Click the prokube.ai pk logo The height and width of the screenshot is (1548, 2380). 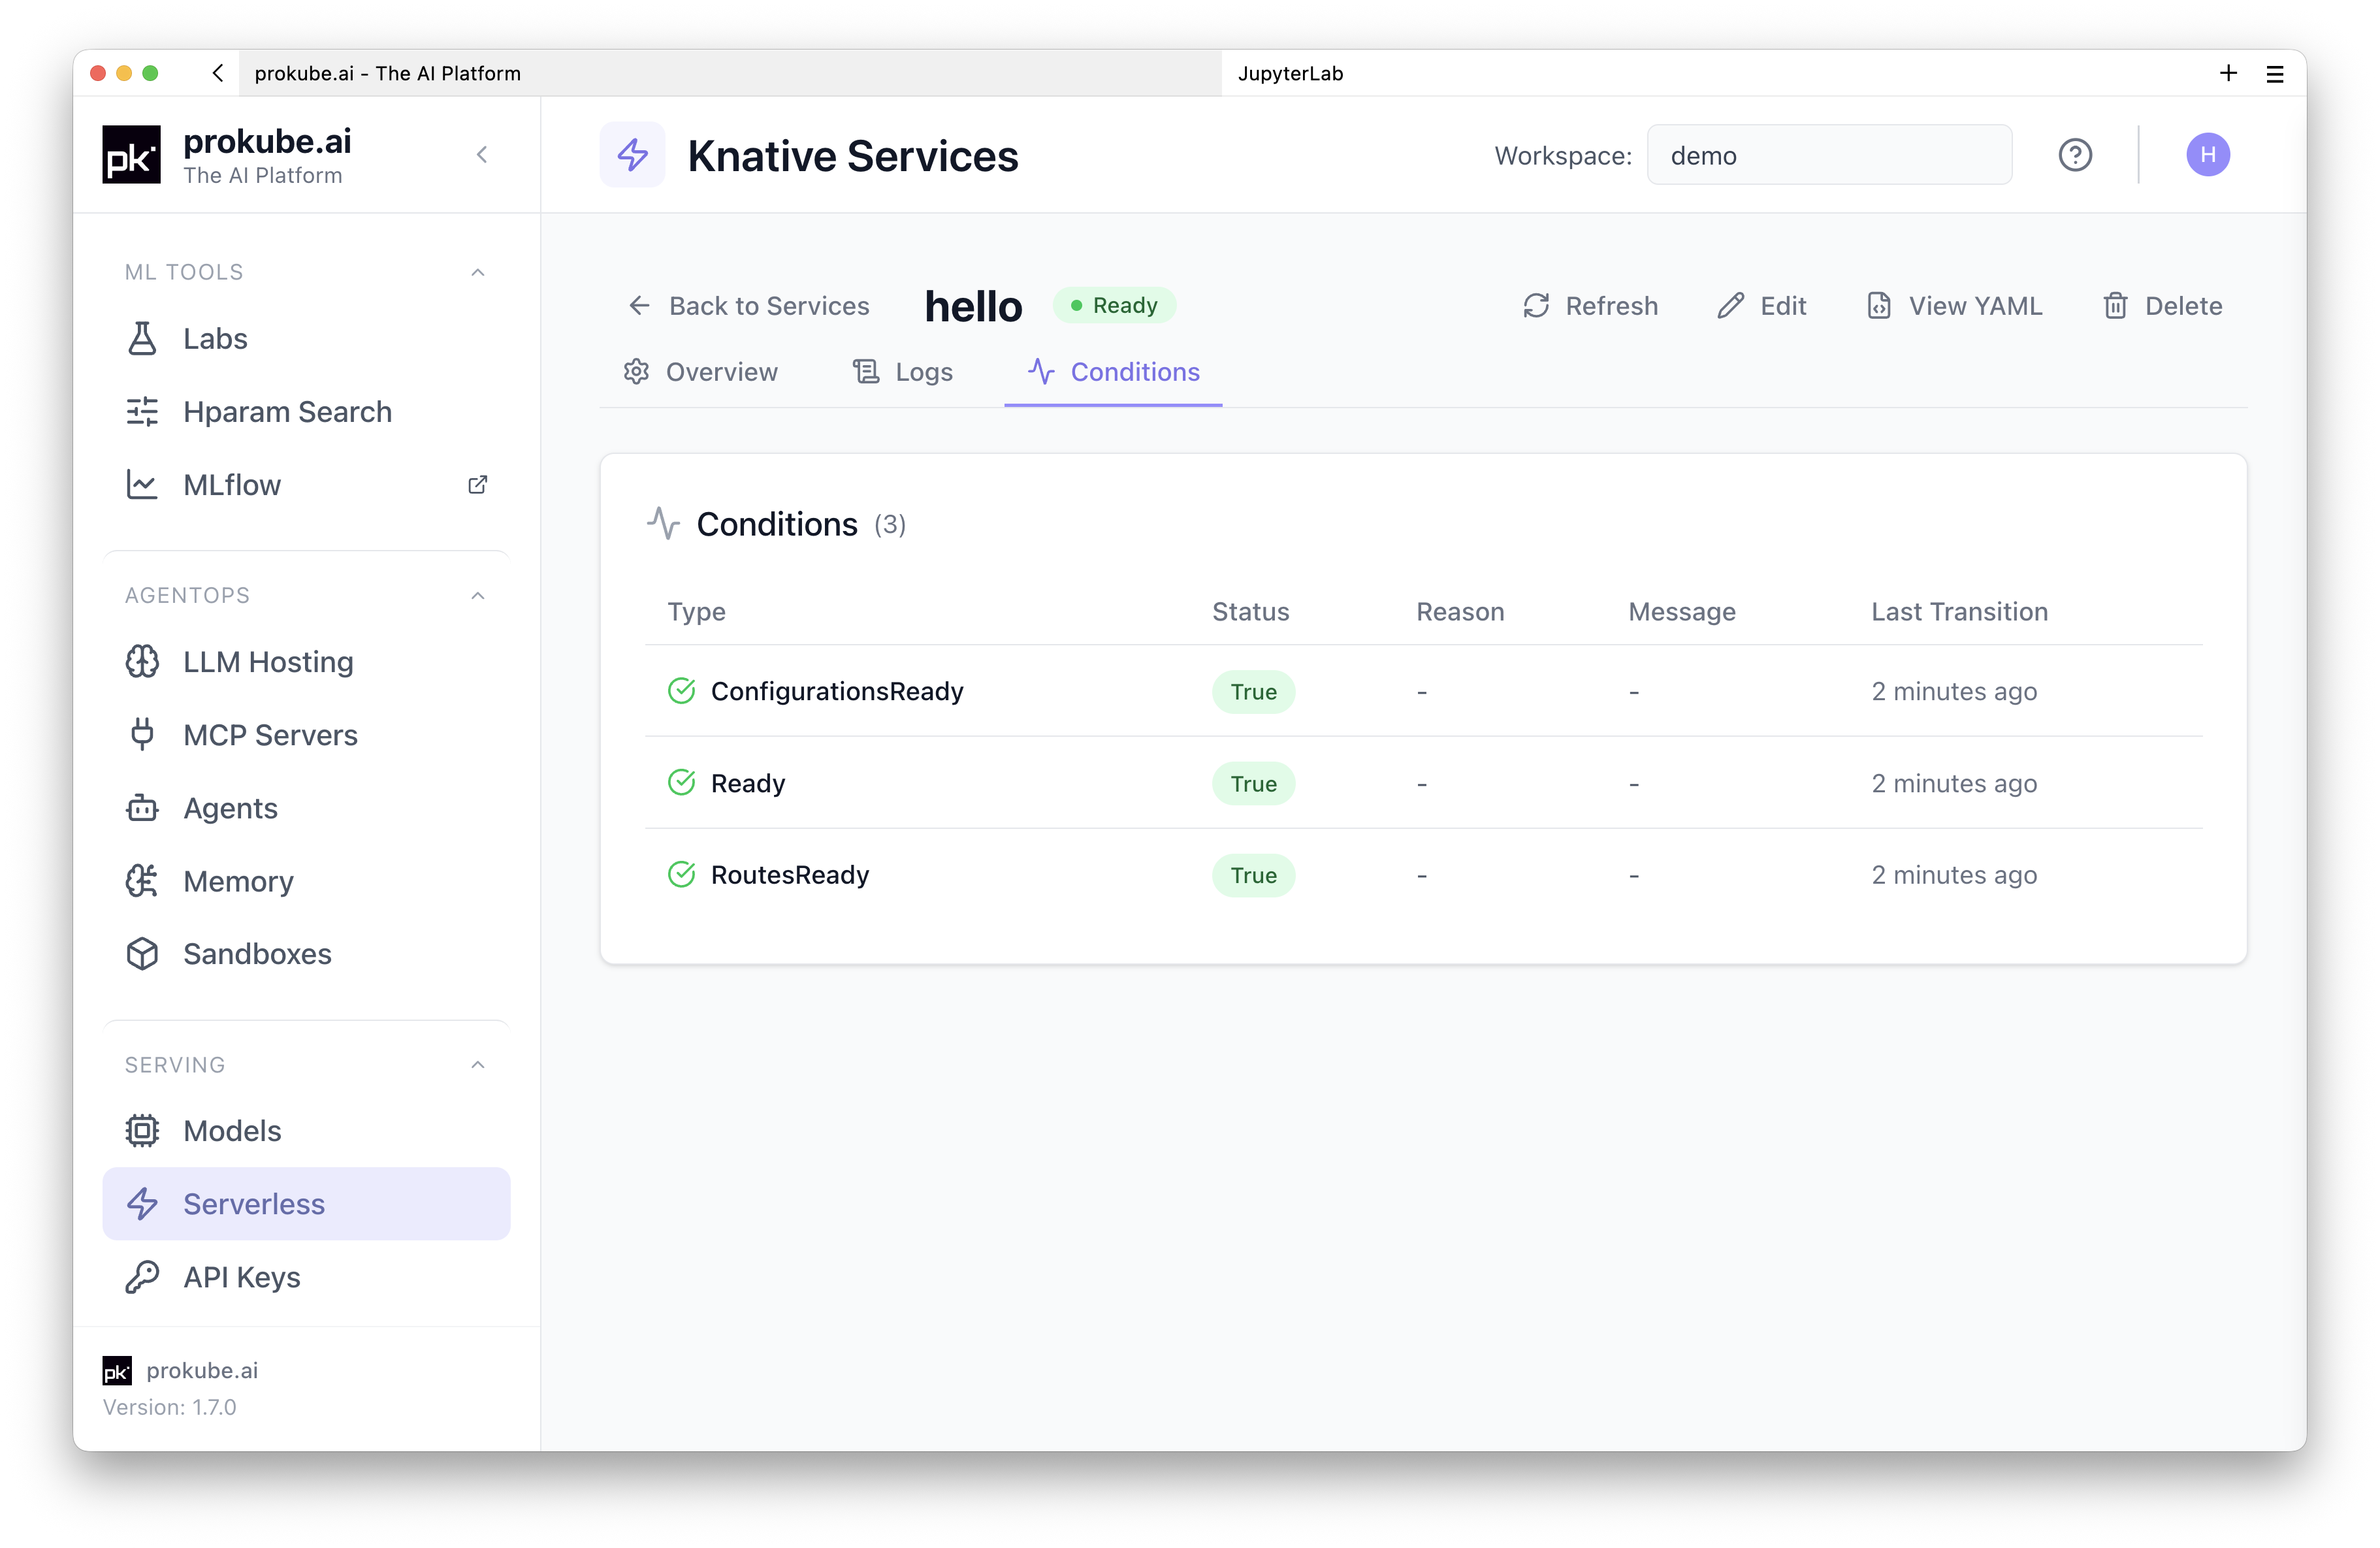click(x=131, y=155)
